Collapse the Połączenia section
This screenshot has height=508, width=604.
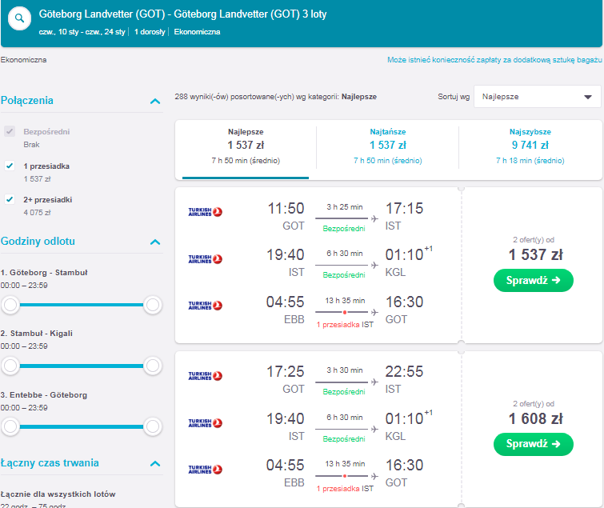[x=155, y=102]
